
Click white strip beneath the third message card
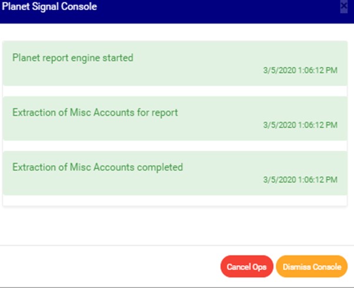click(175, 201)
